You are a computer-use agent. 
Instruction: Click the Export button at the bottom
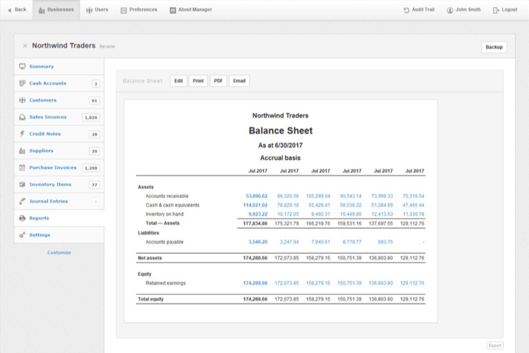coord(495,345)
